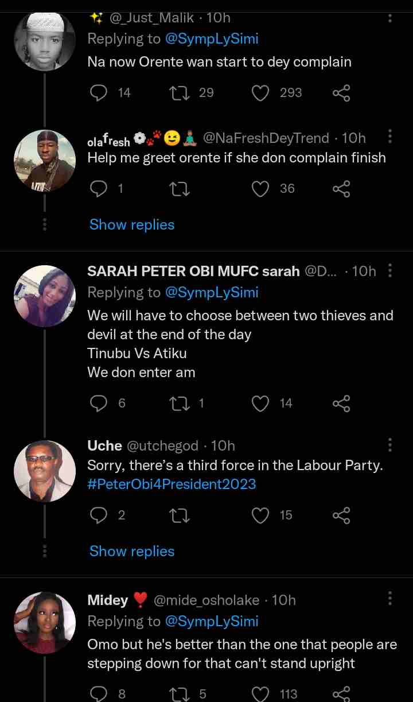
Task: Retweet @_Just_Malik's Orente reply
Action: click(x=180, y=93)
